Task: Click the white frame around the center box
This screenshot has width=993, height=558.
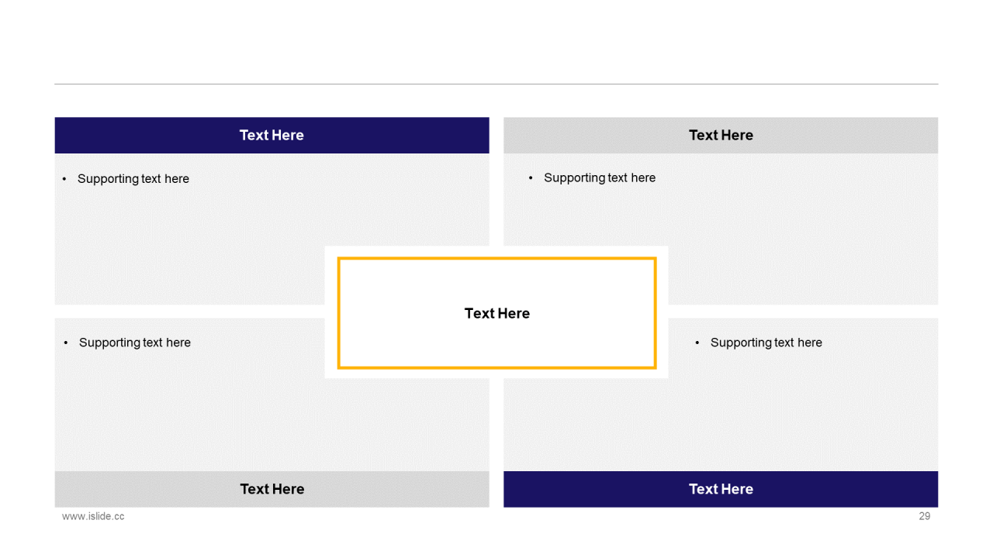Action: (496, 251)
